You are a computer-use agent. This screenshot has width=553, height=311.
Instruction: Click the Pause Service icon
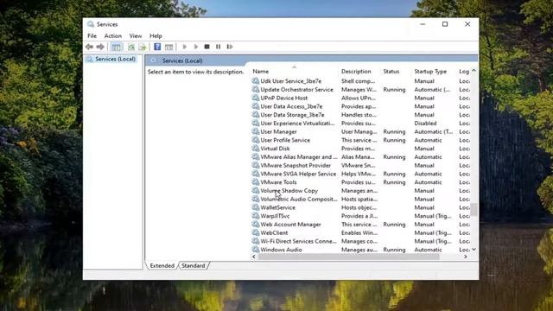tap(219, 47)
